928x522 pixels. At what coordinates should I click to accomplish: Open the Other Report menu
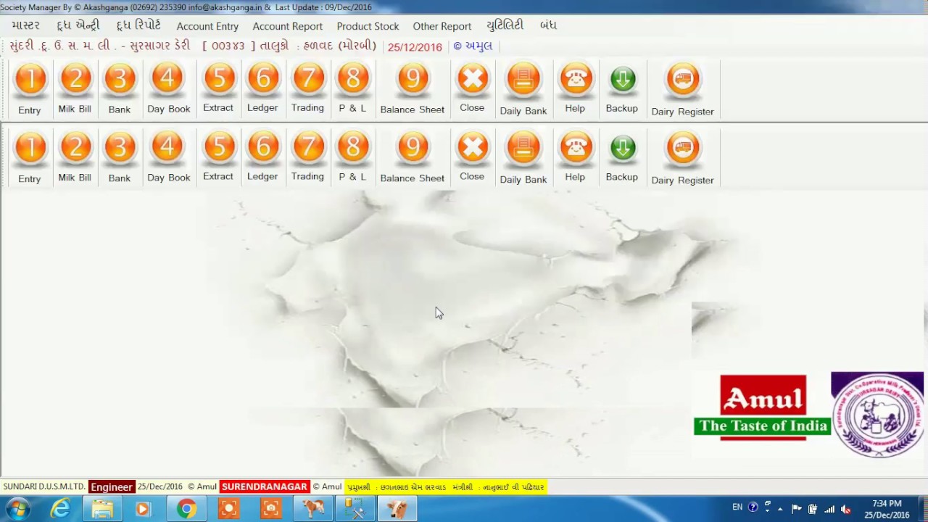(x=442, y=26)
